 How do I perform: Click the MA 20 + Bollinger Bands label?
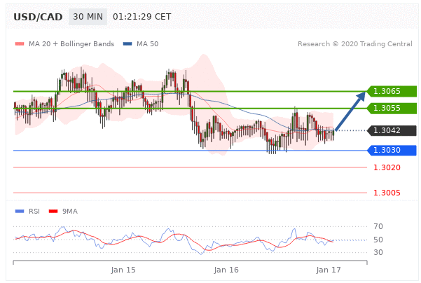click(71, 43)
